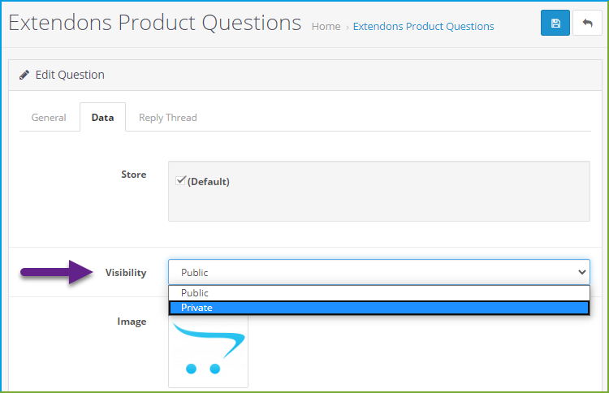Click the Extendons Product Questions page heading

155,23
